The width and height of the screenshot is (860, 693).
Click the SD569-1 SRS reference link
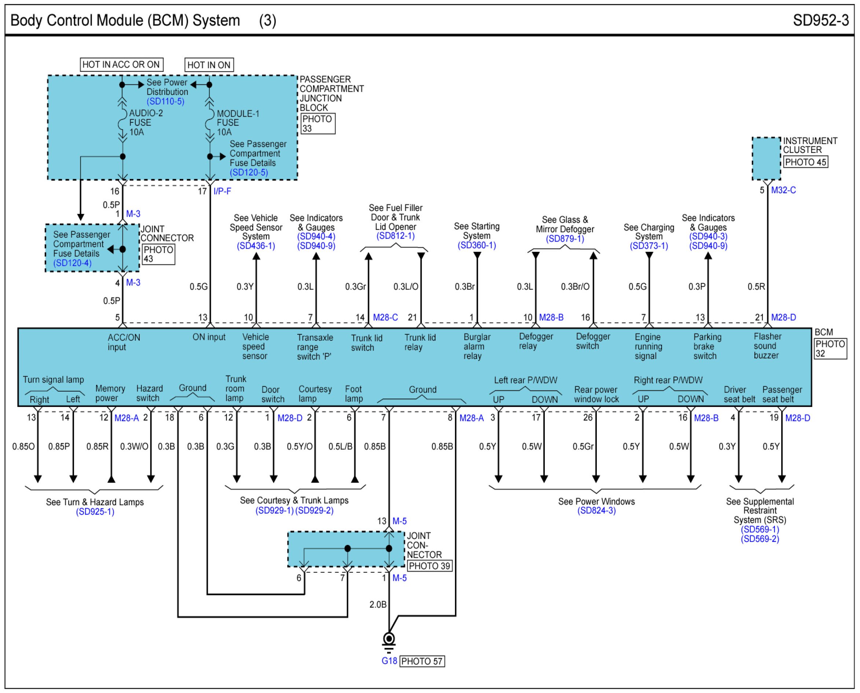coord(760,529)
